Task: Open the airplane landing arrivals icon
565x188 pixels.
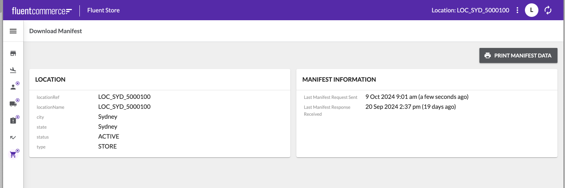Action: [13, 70]
